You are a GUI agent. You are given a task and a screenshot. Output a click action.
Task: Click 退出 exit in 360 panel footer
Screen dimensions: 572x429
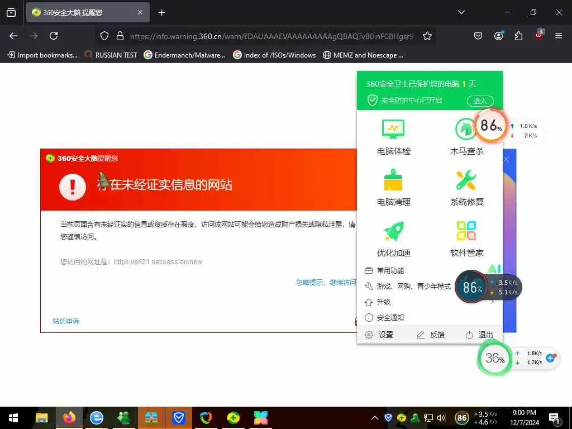click(x=479, y=335)
